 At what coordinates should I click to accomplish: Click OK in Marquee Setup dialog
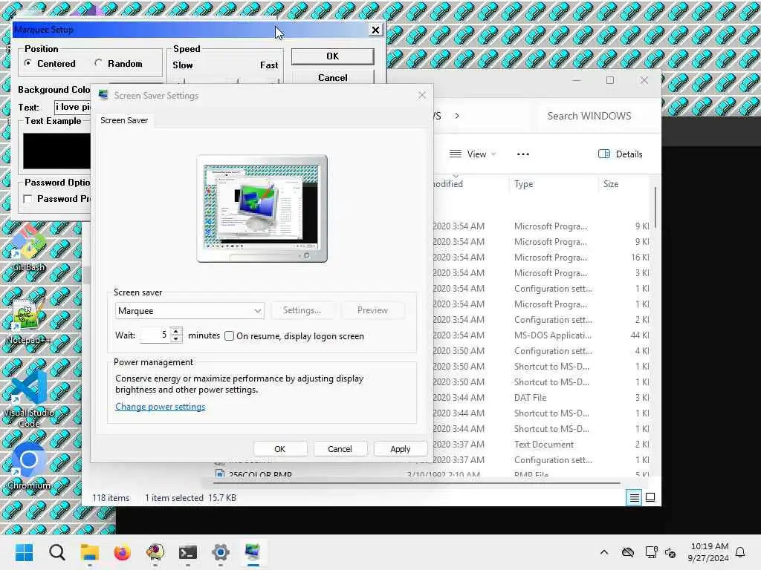point(332,56)
